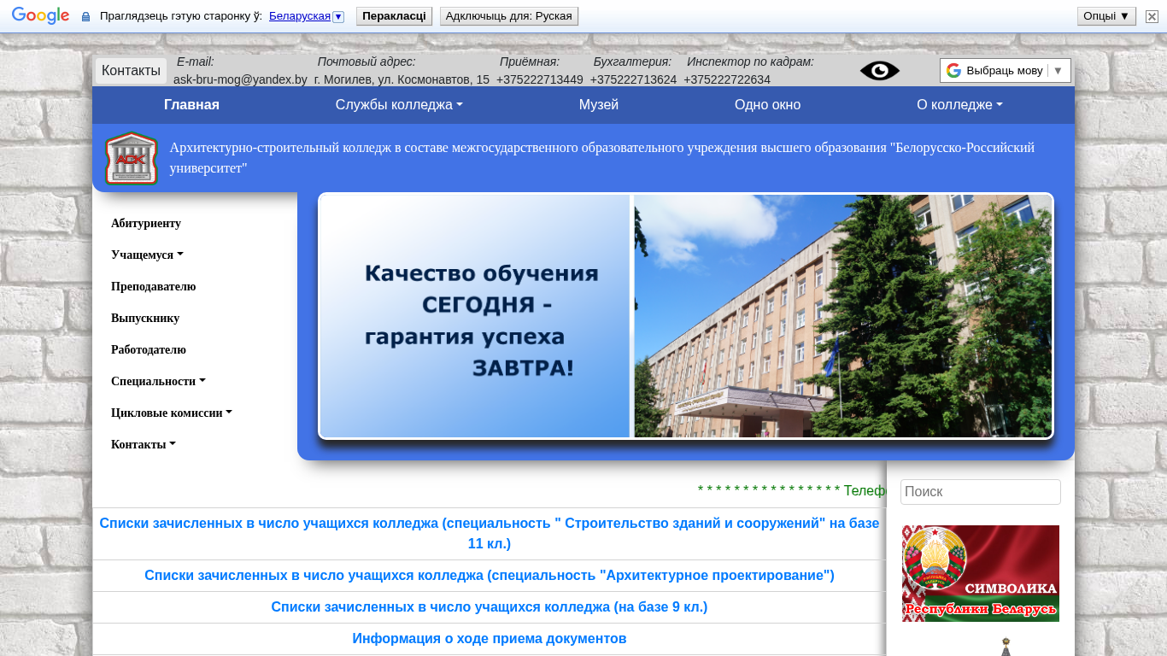
Task: Expand Контакты sidebar menu
Action: click(144, 445)
